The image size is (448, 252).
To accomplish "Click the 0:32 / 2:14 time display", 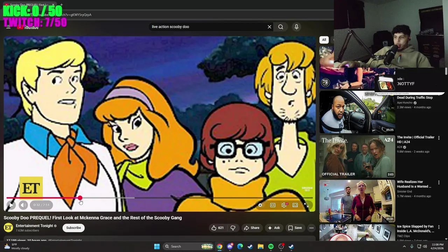I will (41, 205).
